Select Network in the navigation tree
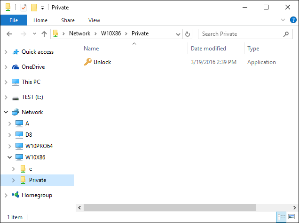This screenshot has width=299, height=223. 32,112
